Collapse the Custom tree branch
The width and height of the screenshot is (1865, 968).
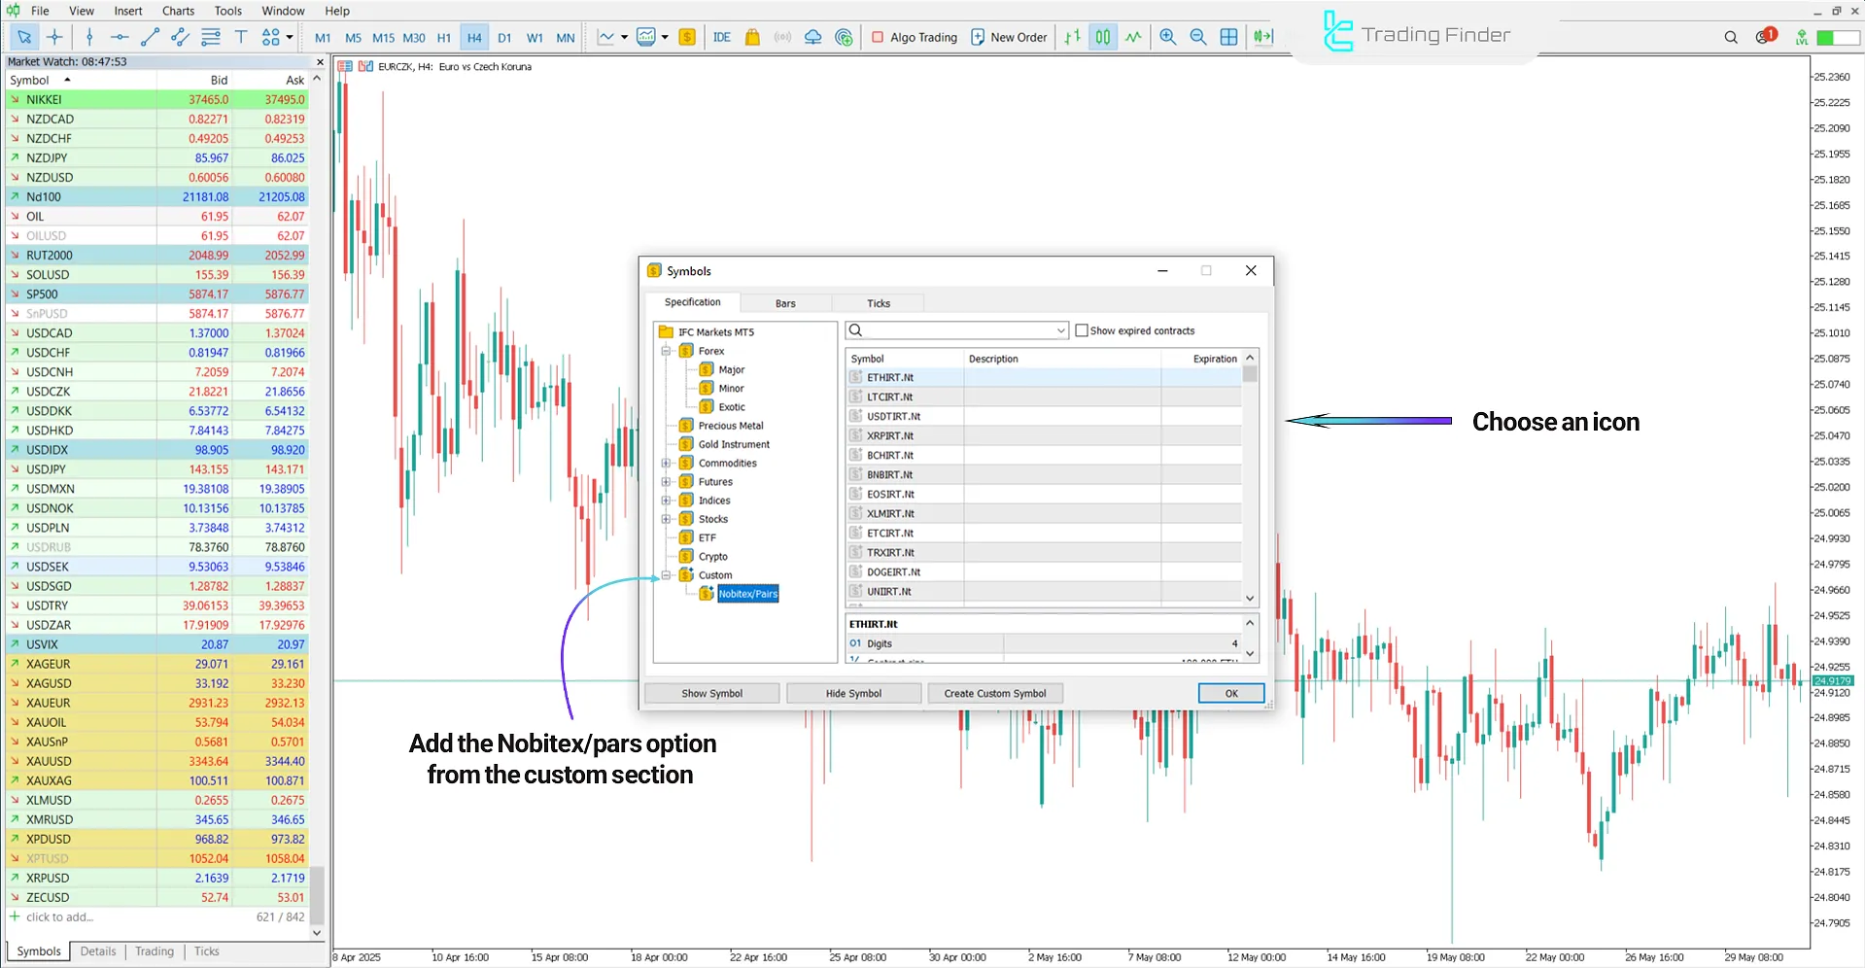pos(665,574)
